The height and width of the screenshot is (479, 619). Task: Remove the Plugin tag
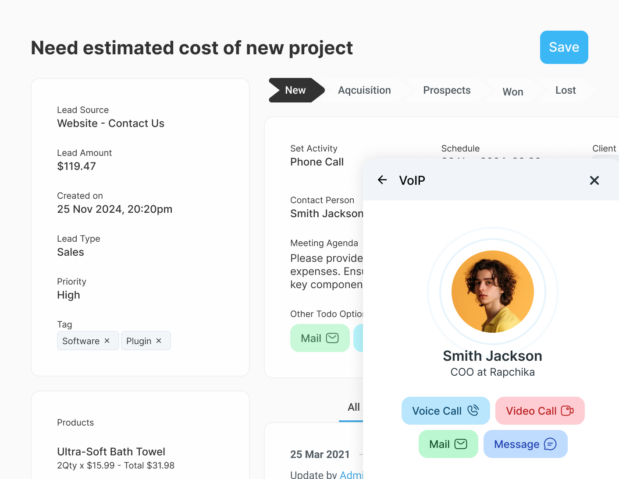coord(159,341)
